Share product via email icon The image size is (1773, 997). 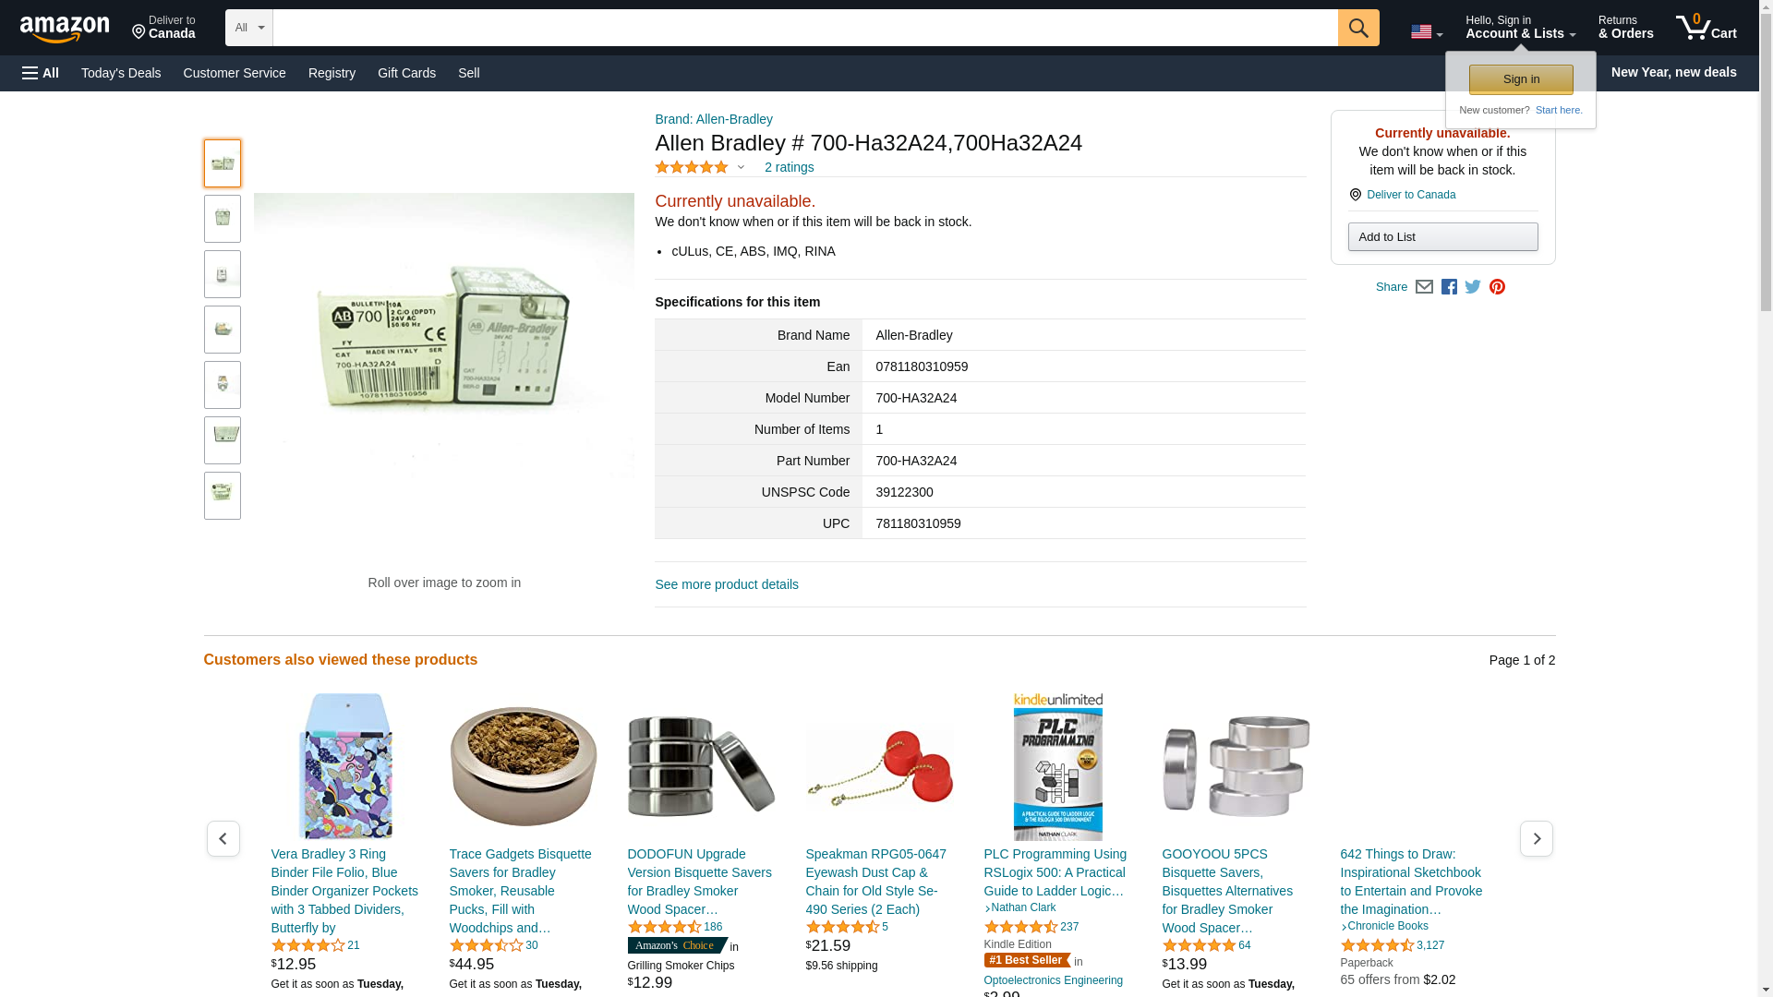click(1424, 287)
